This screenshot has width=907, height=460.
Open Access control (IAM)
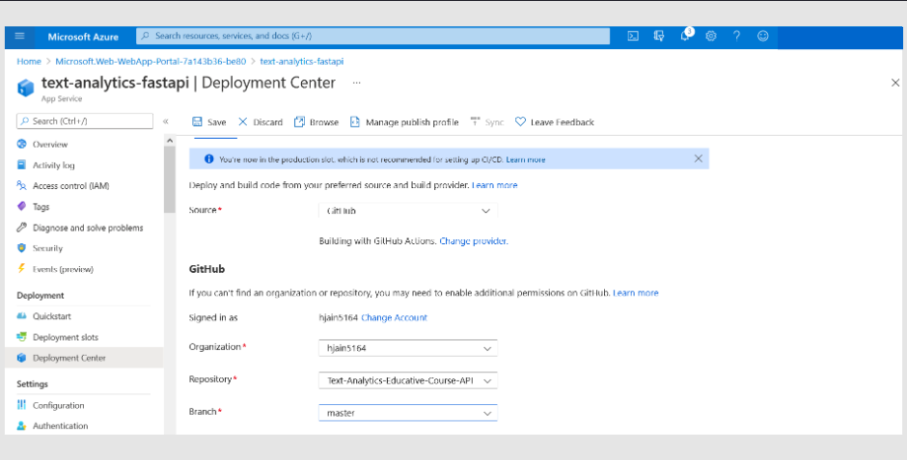pyautogui.click(x=70, y=186)
